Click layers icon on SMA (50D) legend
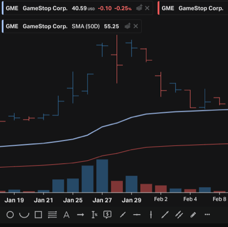The image size is (228, 227). pyautogui.click(x=127, y=26)
